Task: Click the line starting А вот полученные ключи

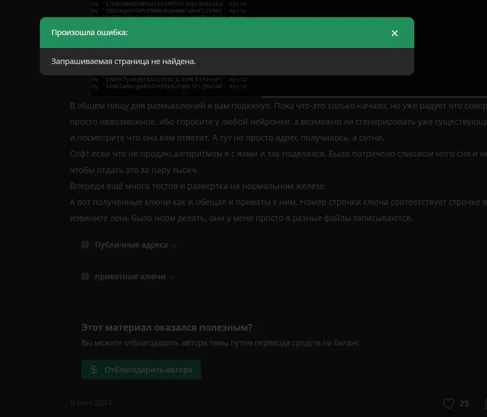Action: coord(278,202)
